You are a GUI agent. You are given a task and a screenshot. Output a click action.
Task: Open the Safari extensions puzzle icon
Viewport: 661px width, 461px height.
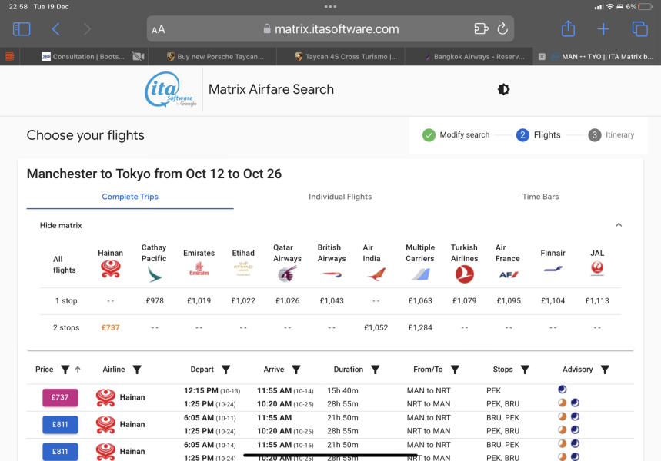[481, 28]
